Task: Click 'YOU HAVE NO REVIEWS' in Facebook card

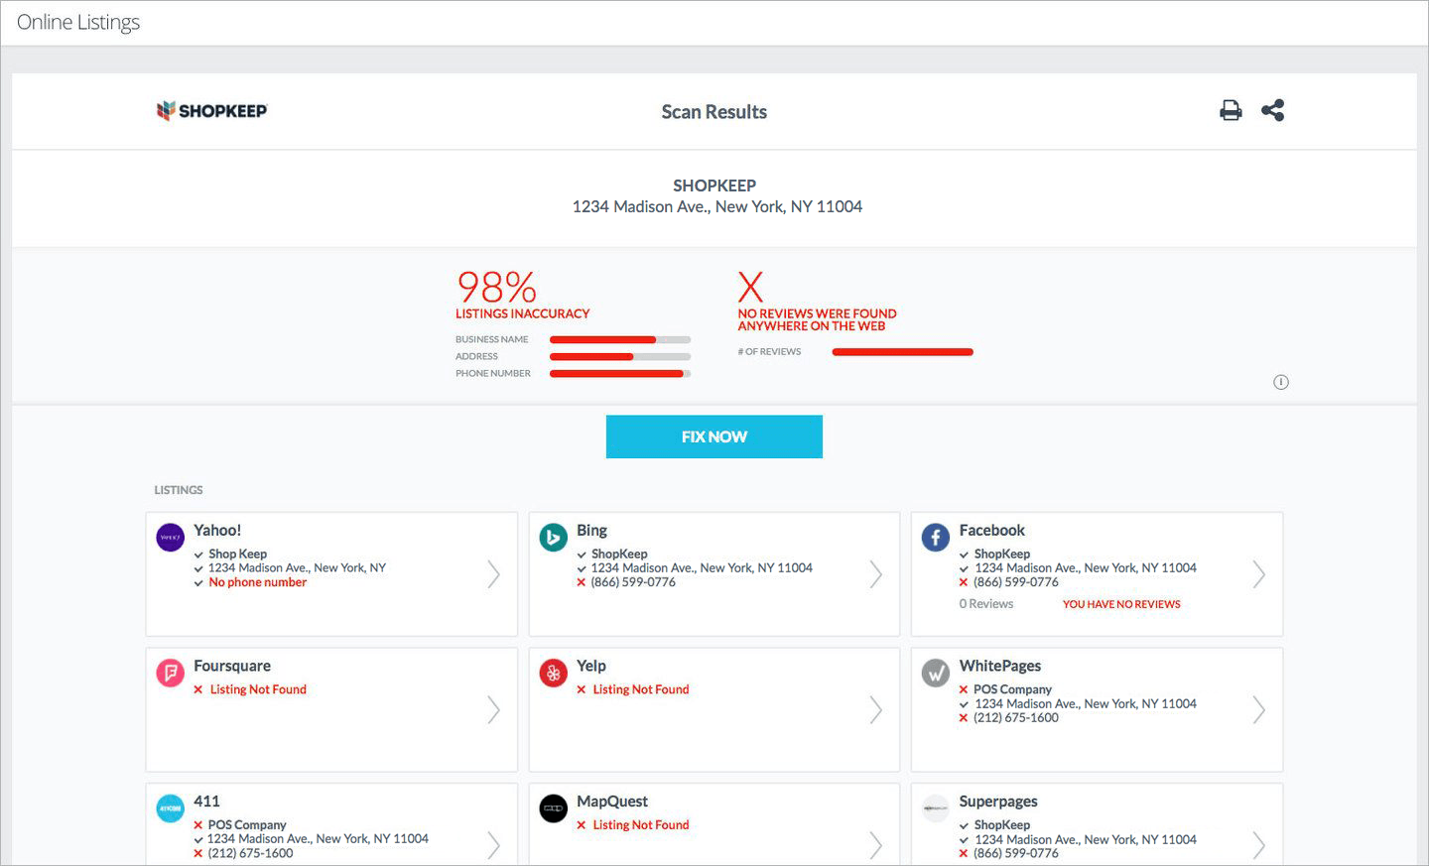Action: point(1121,604)
